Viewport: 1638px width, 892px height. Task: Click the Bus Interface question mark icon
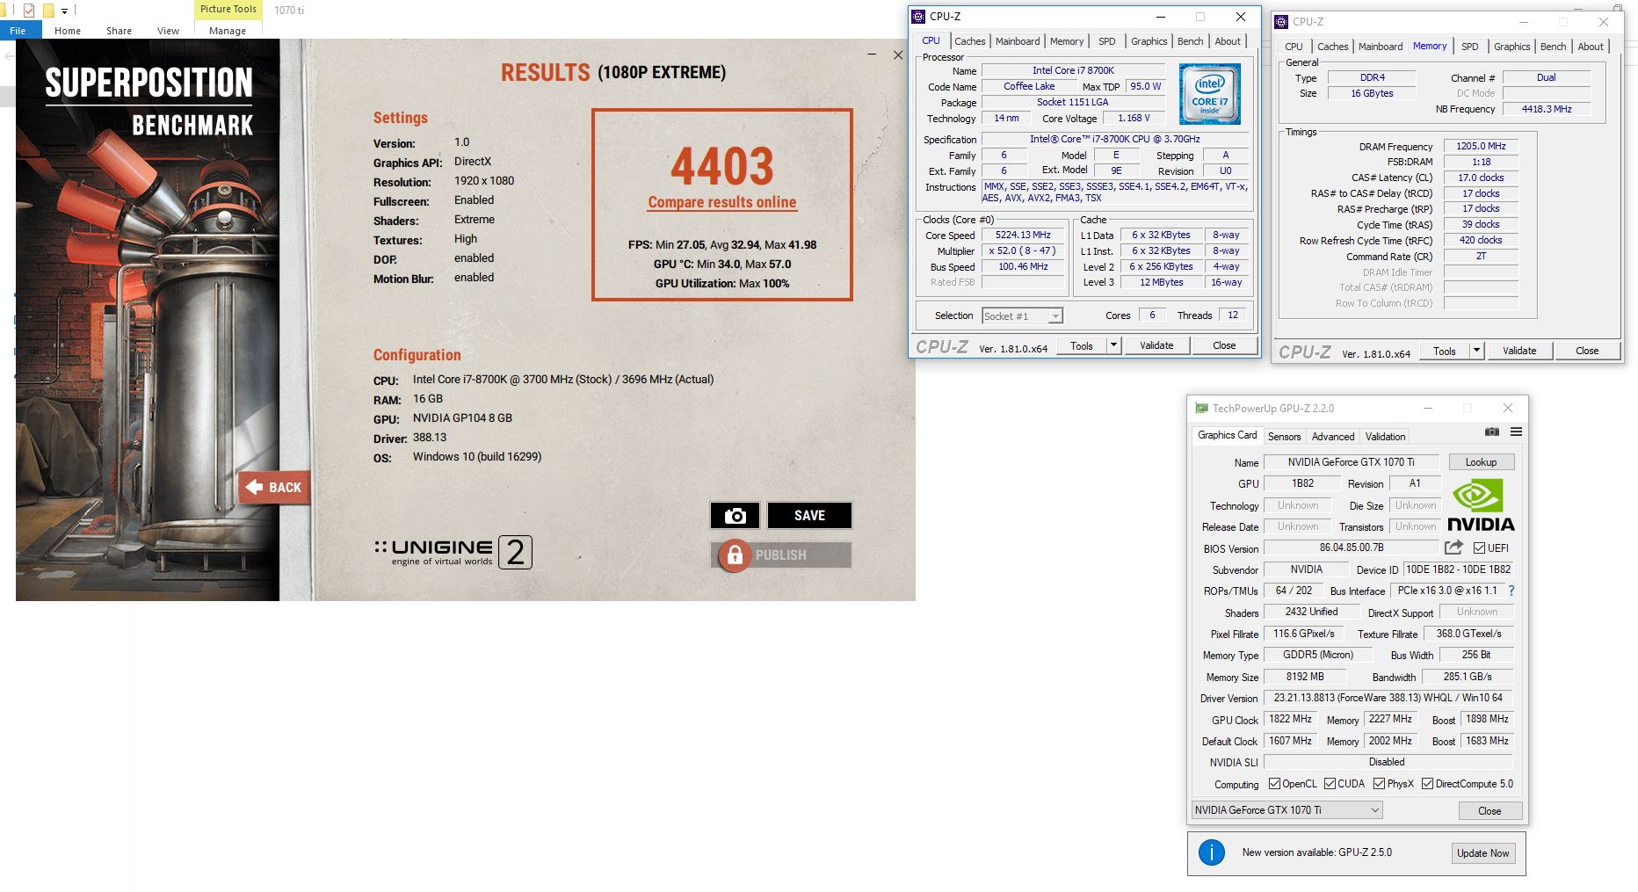[x=1511, y=591]
